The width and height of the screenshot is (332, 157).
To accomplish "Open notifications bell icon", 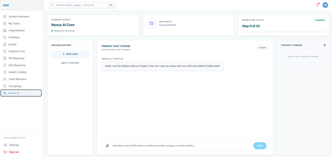I will (x=317, y=5).
